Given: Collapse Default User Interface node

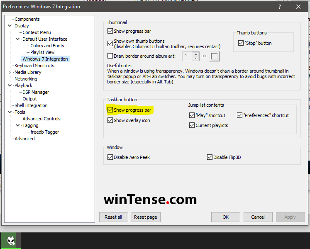Looking at the screenshot, I should pyautogui.click(x=17, y=39).
